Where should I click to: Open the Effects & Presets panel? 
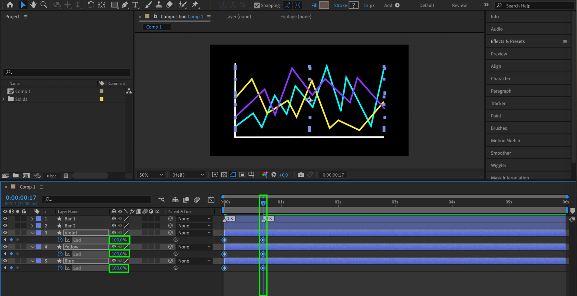[507, 41]
